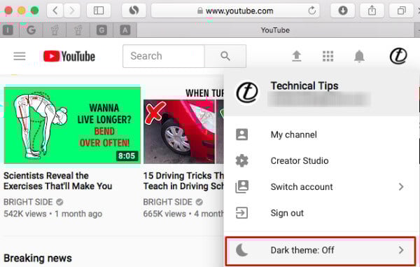Select the first pinned Reddit tab
This screenshot has height=267, width=420.
click(55, 30)
